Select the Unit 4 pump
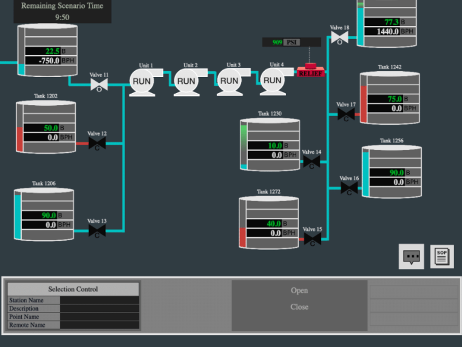The image size is (462, 347). (x=273, y=81)
